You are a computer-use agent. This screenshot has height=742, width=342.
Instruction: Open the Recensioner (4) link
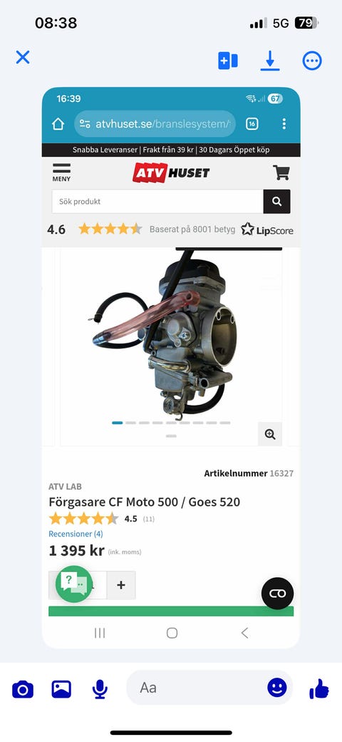(x=76, y=533)
